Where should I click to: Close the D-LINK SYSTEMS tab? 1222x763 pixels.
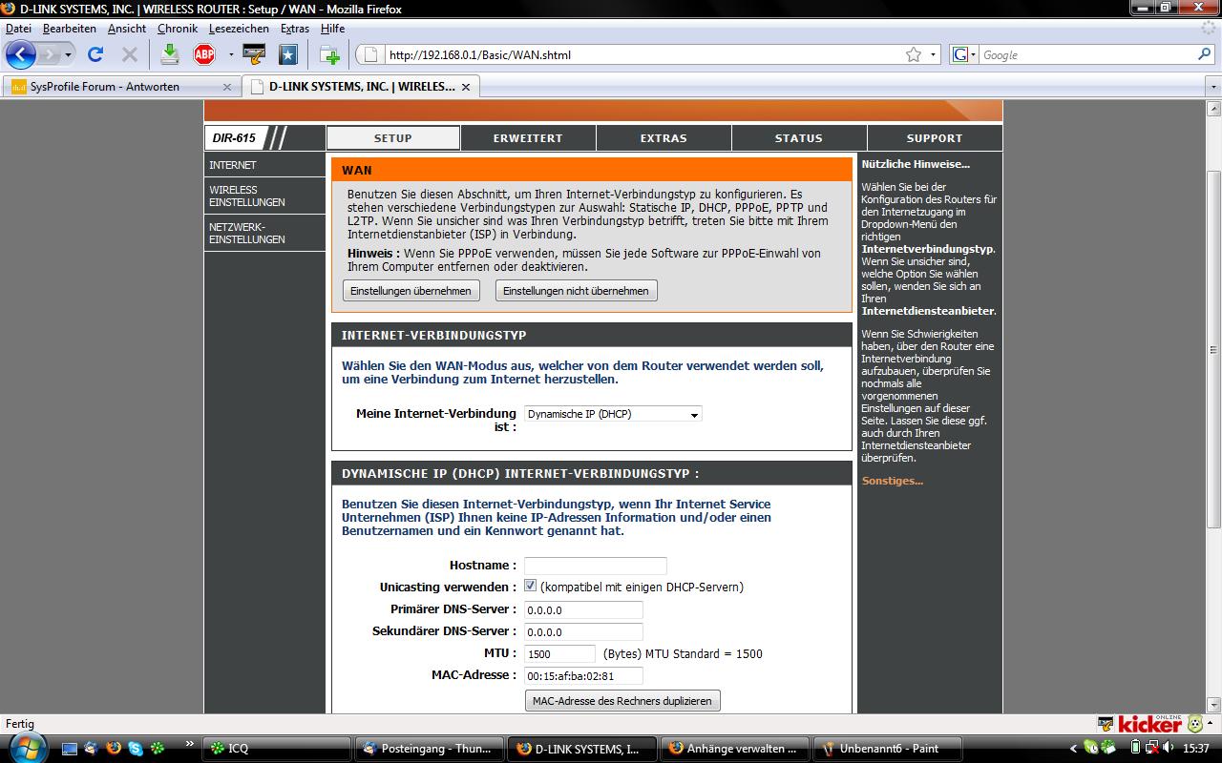click(x=466, y=87)
